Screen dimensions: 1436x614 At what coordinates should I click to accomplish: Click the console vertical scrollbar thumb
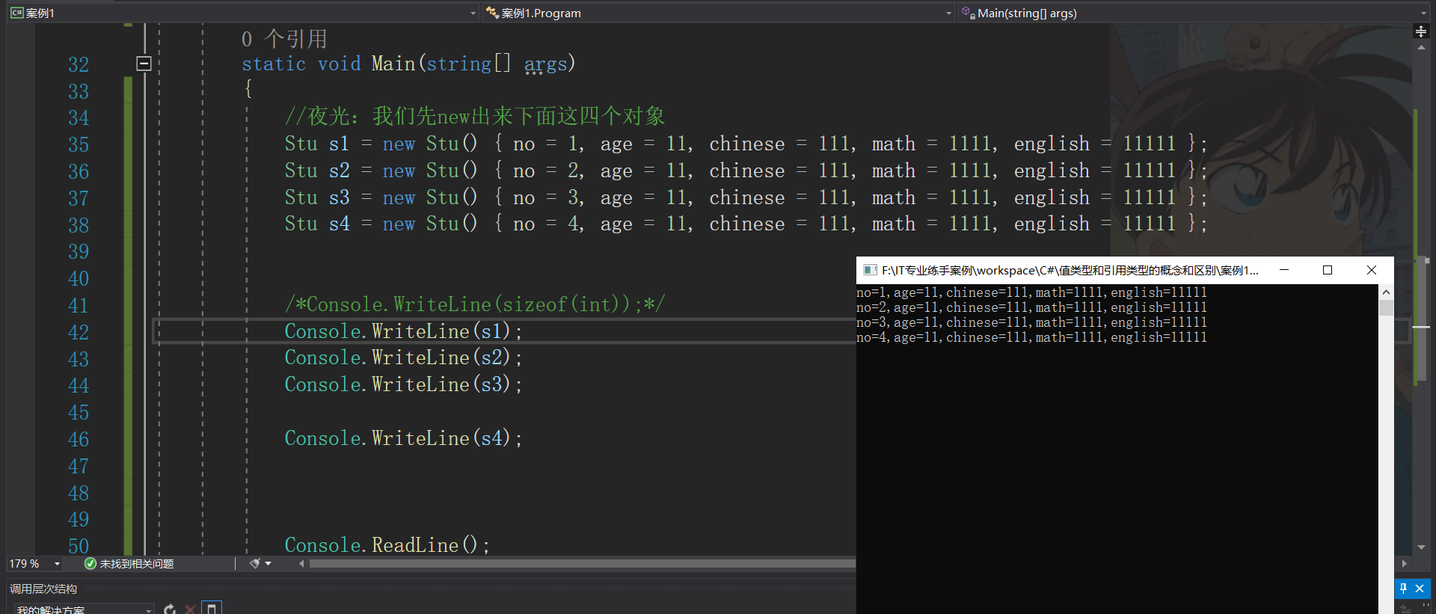[x=1386, y=307]
